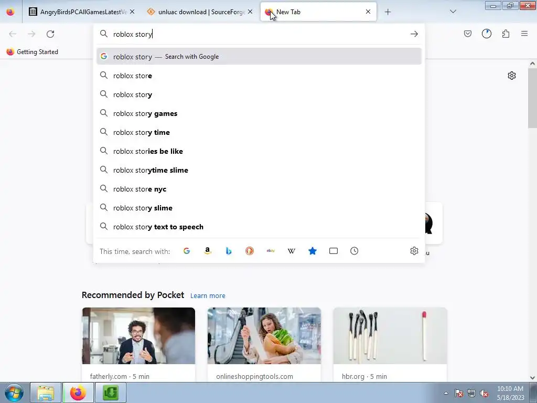The height and width of the screenshot is (403, 537).
Task: Select 'roblox story games' suggestion
Action: pyautogui.click(x=259, y=113)
